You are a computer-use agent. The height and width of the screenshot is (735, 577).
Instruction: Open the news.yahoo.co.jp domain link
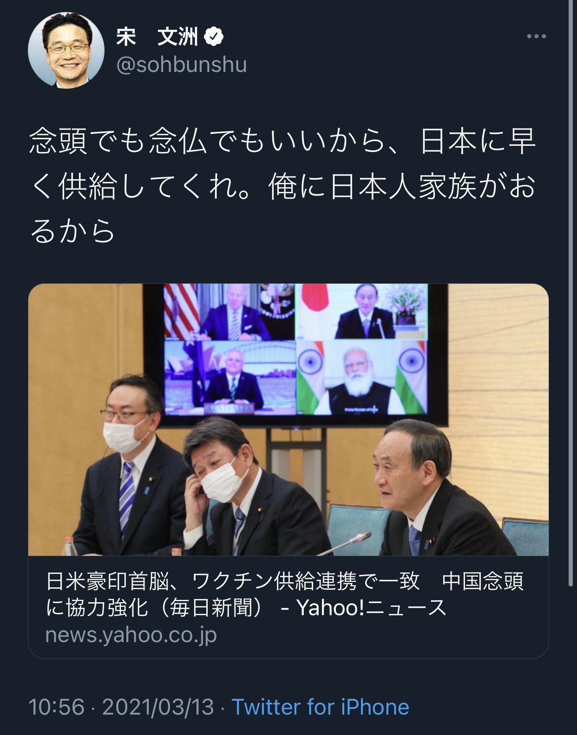(131, 635)
